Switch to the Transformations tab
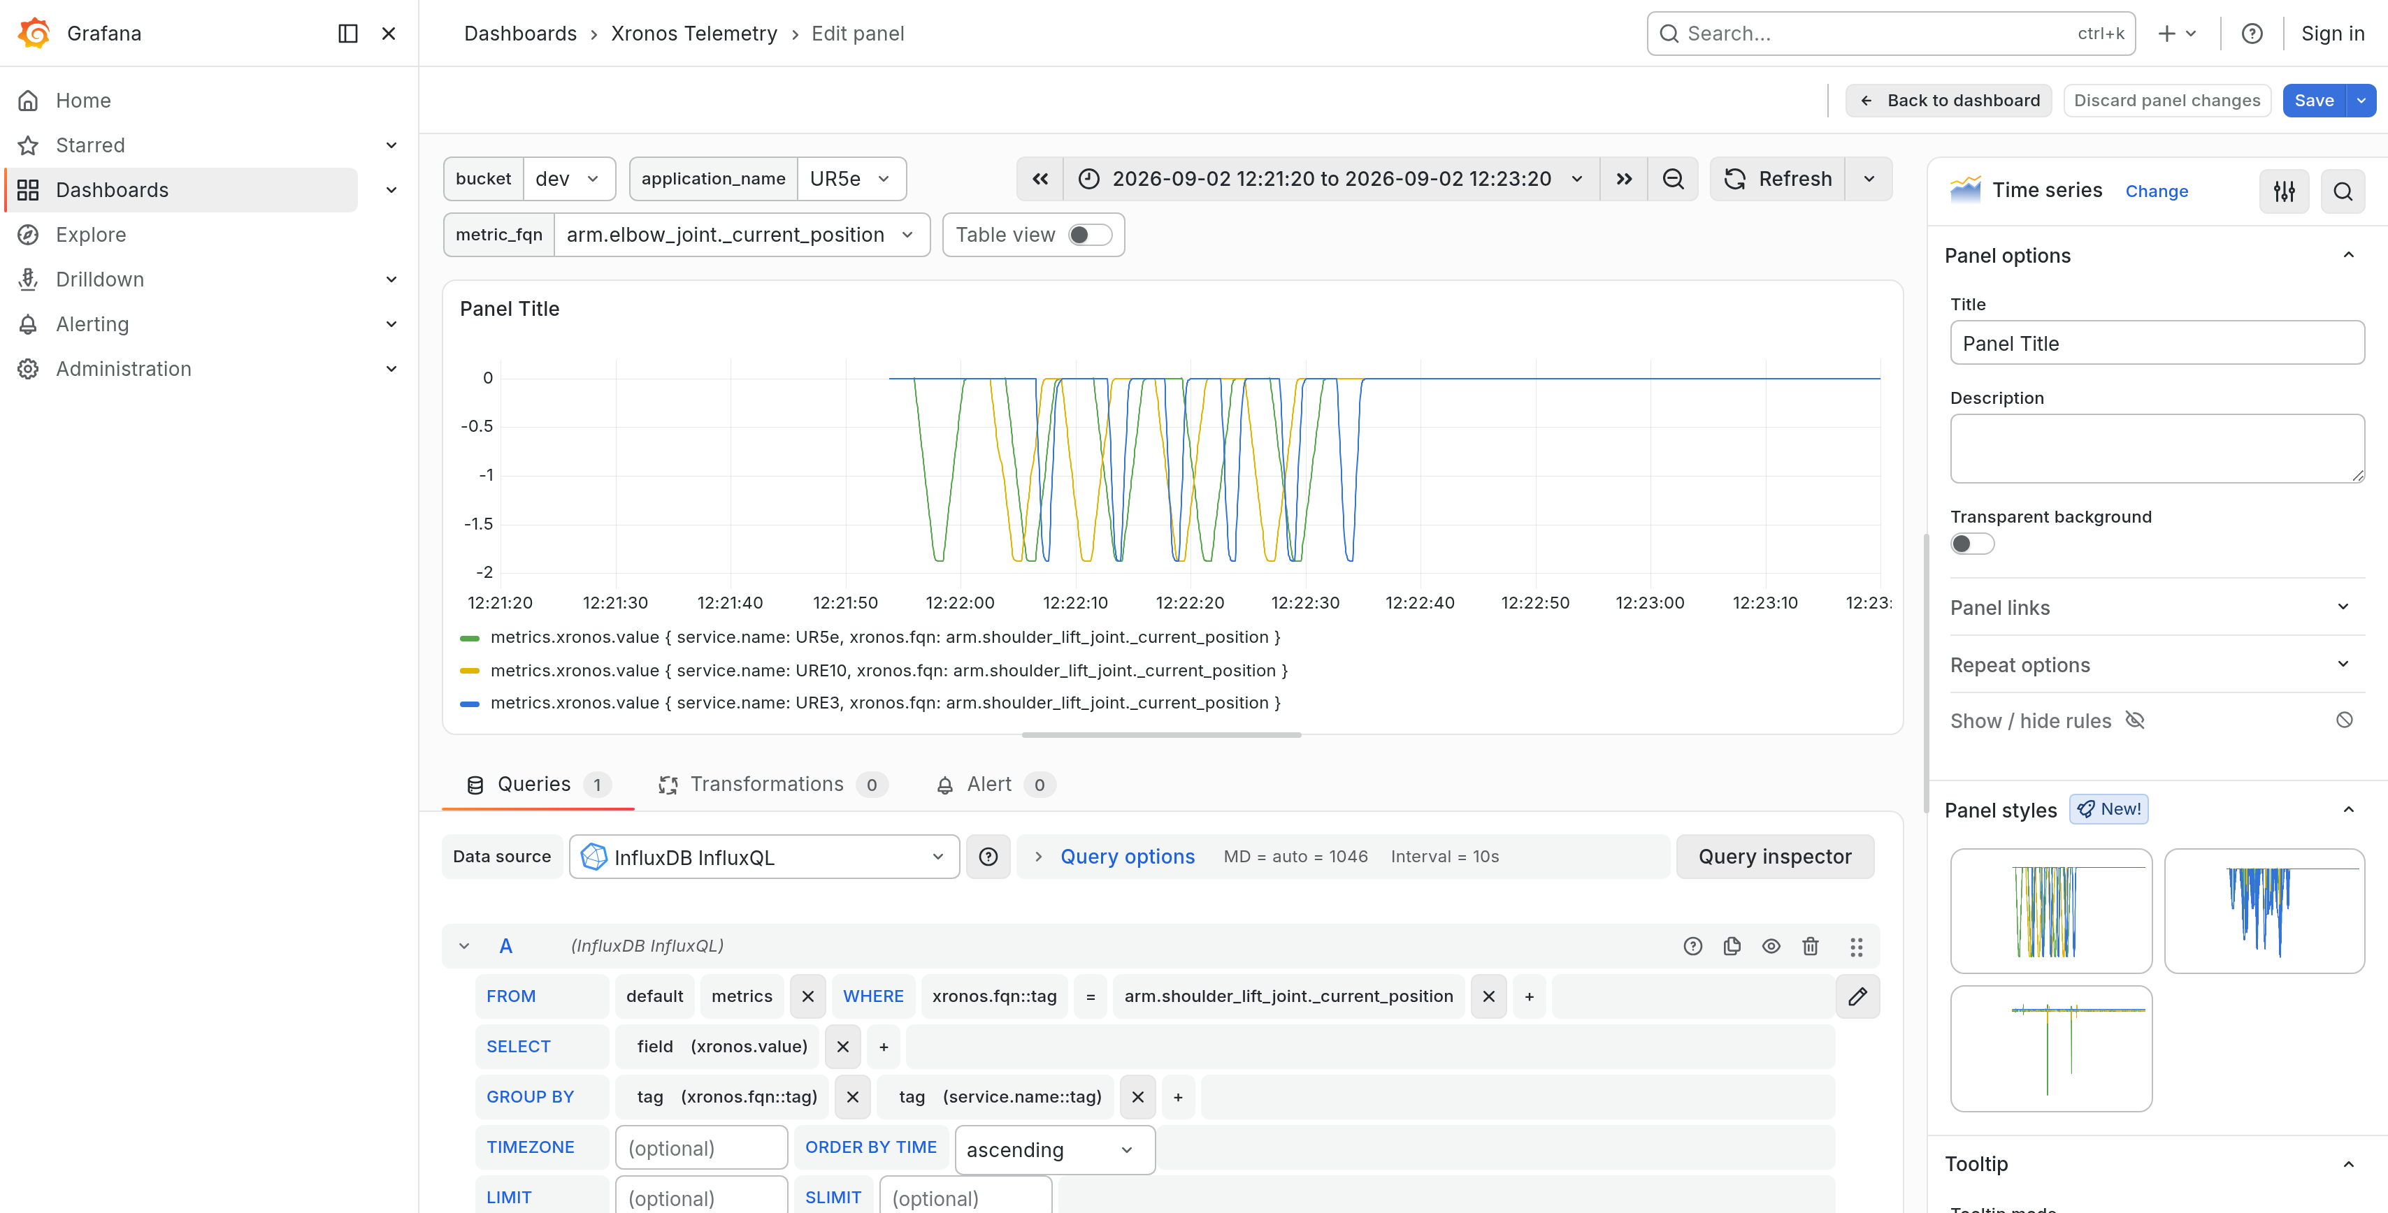This screenshot has height=1213, width=2388. 772,784
